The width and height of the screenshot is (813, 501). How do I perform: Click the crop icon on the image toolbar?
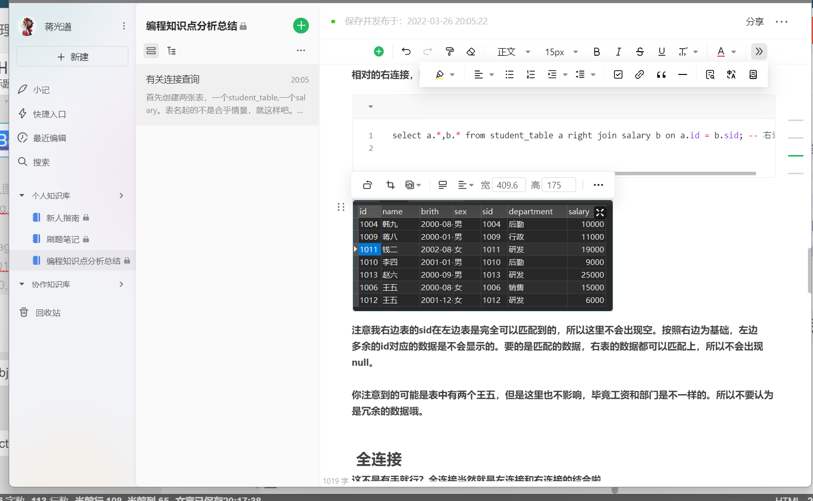click(x=390, y=184)
